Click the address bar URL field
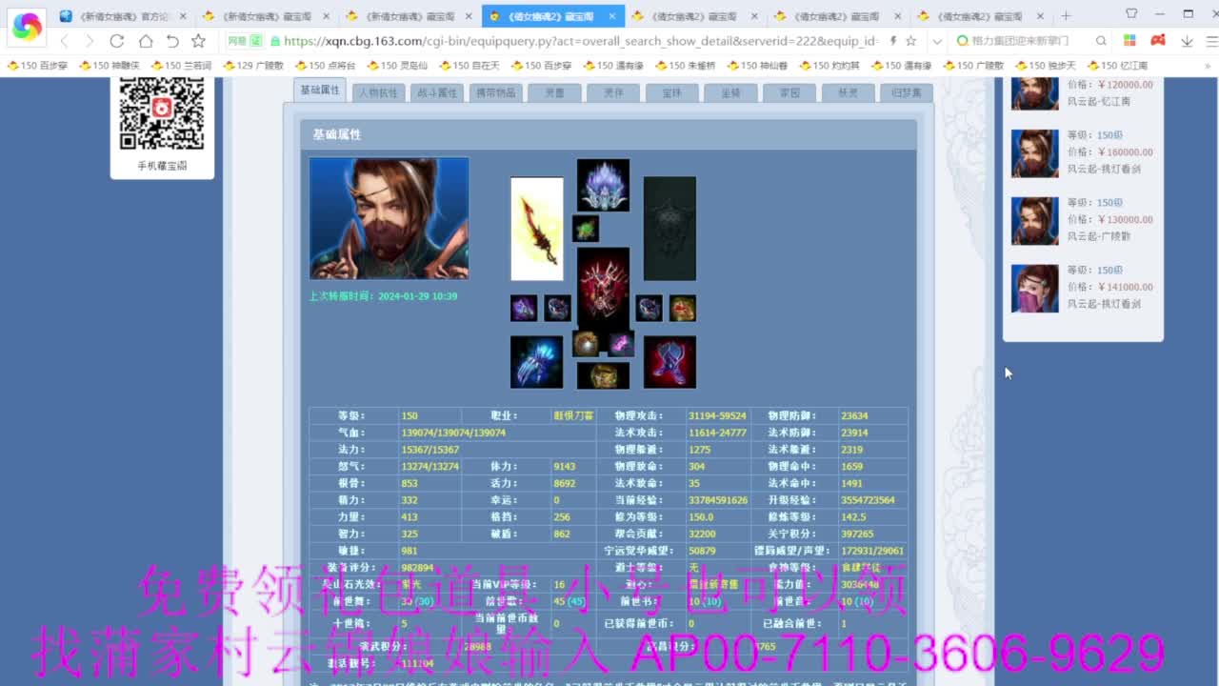1219x686 pixels. point(581,41)
